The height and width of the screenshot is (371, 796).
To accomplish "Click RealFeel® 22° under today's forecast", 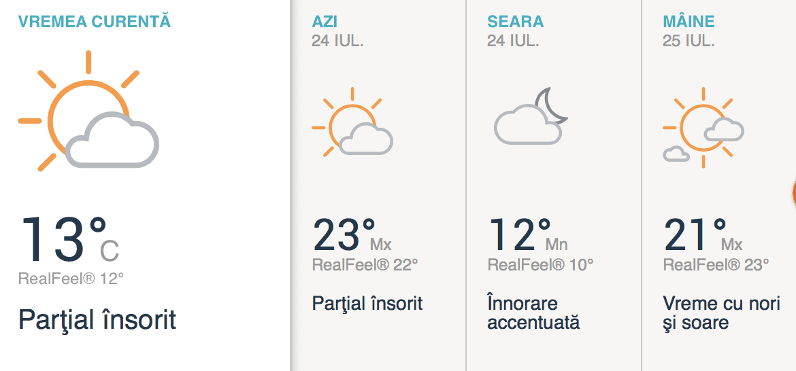I will click(x=365, y=265).
